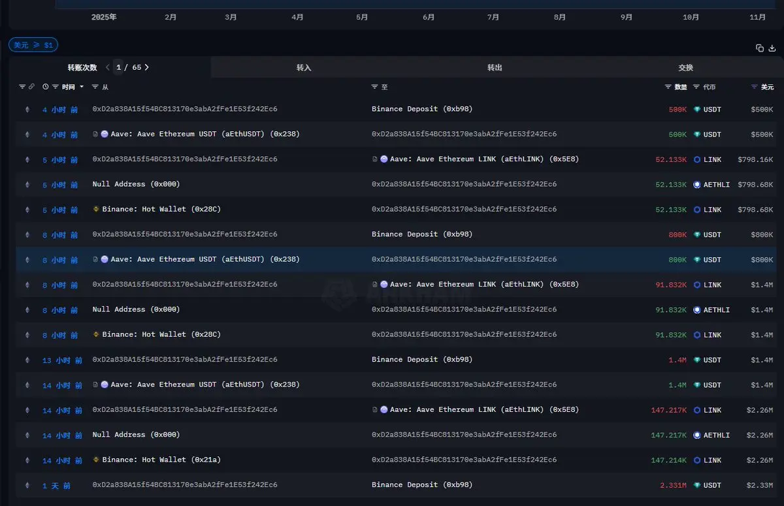
Task: Open the Binance: Hot Wallet (0x21a) address
Action: coord(161,460)
